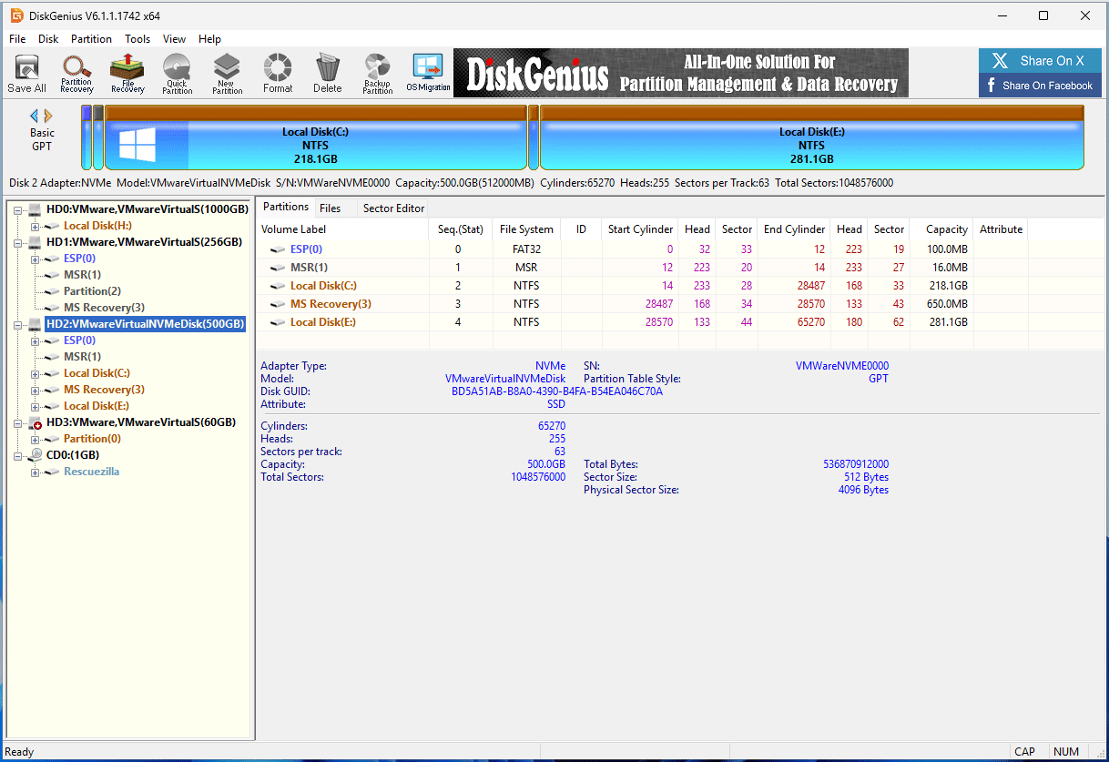Select Local Disk(E:) row in partition table
The image size is (1109, 762).
tap(642, 322)
